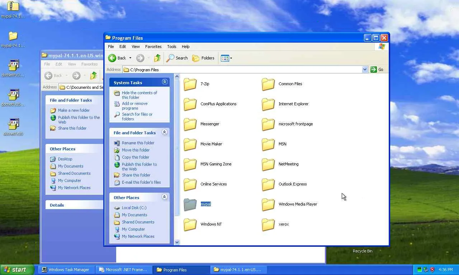Click the Windows Media Player folder name
Screen dimensions: 459x275
click(298, 204)
